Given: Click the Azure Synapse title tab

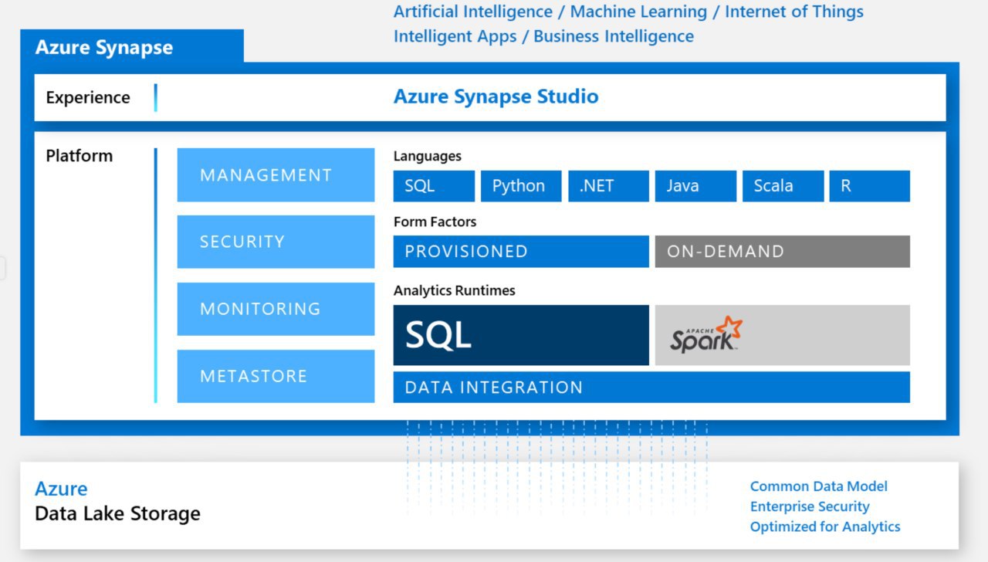Looking at the screenshot, I should 131,46.
